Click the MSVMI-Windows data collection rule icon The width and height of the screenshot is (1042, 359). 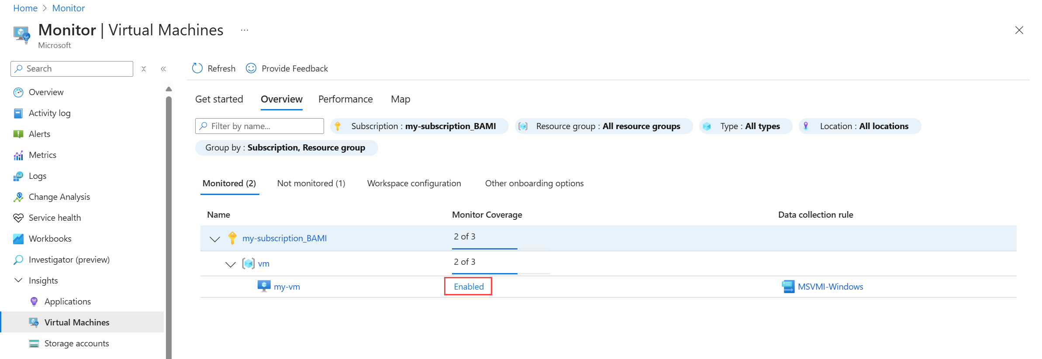788,287
